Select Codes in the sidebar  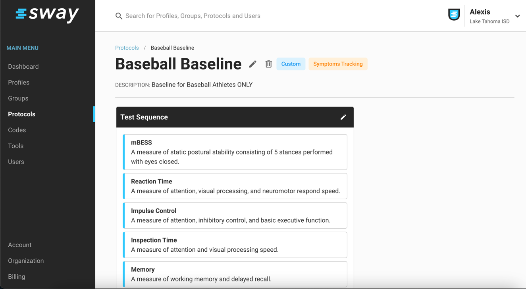pyautogui.click(x=17, y=130)
